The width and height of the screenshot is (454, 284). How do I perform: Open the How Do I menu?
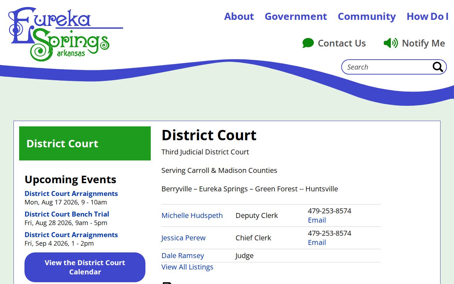(427, 16)
